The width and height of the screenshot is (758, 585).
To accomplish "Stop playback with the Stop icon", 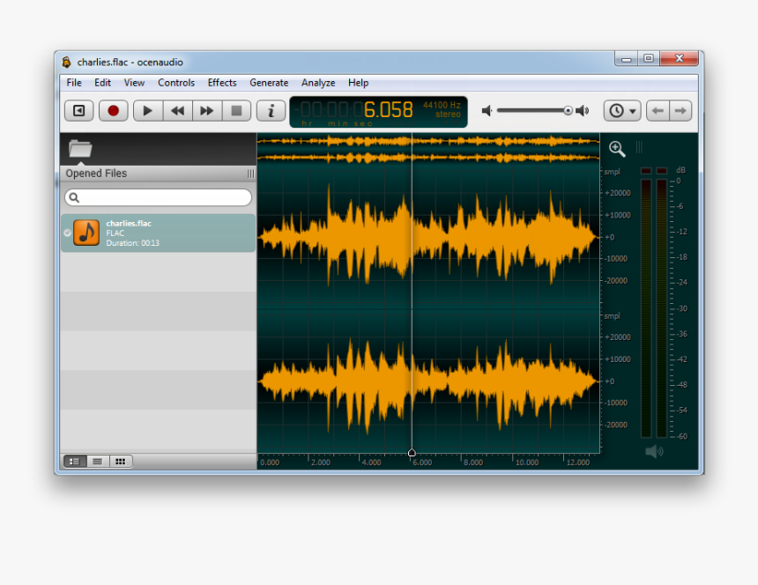I will click(236, 110).
